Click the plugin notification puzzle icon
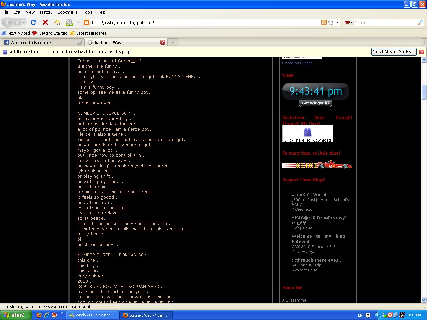 click(5, 52)
